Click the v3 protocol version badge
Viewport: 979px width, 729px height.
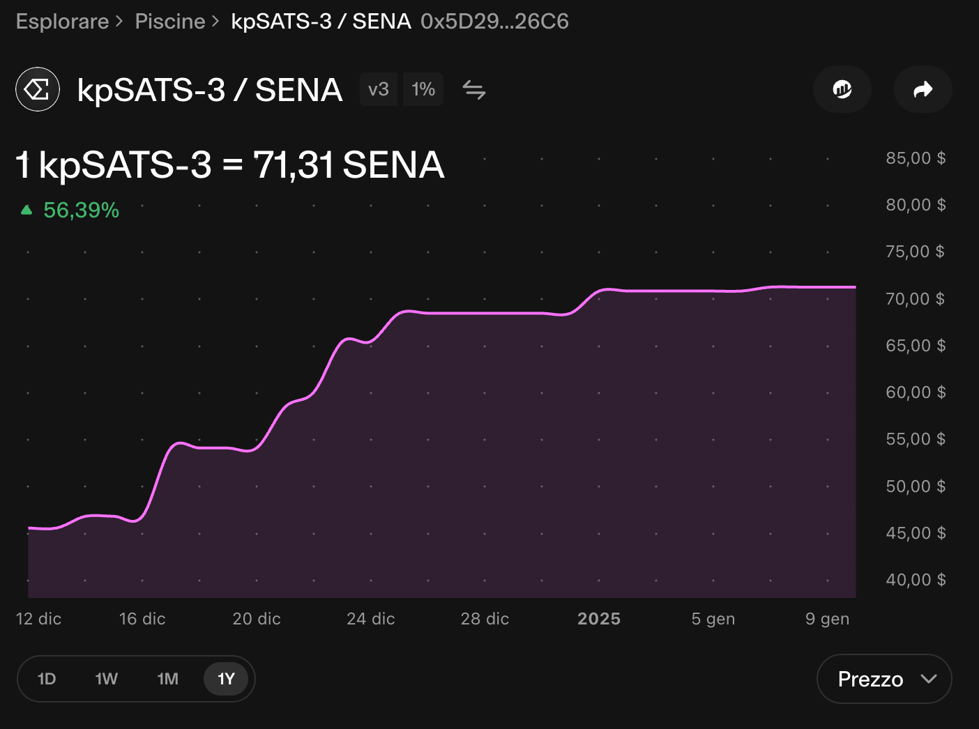(x=379, y=89)
